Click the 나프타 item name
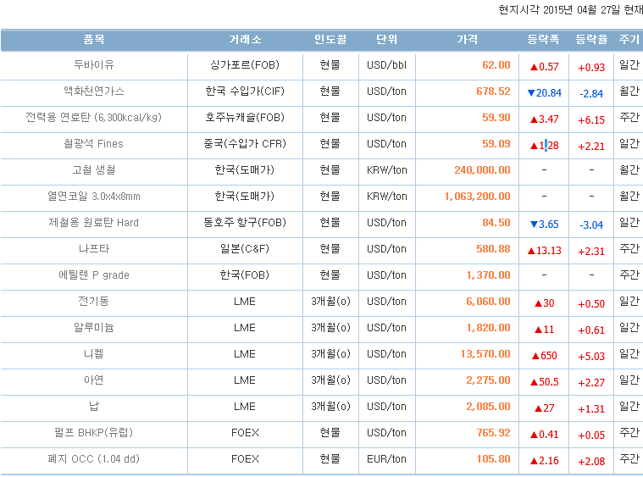Screen dimensions: 643x477 pyautogui.click(x=94, y=249)
